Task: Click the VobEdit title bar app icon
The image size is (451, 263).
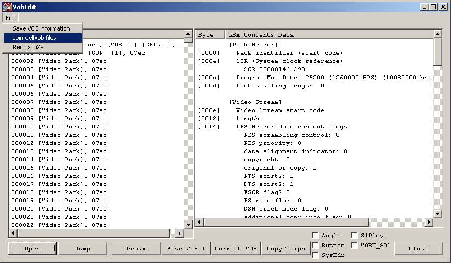Action: point(7,7)
